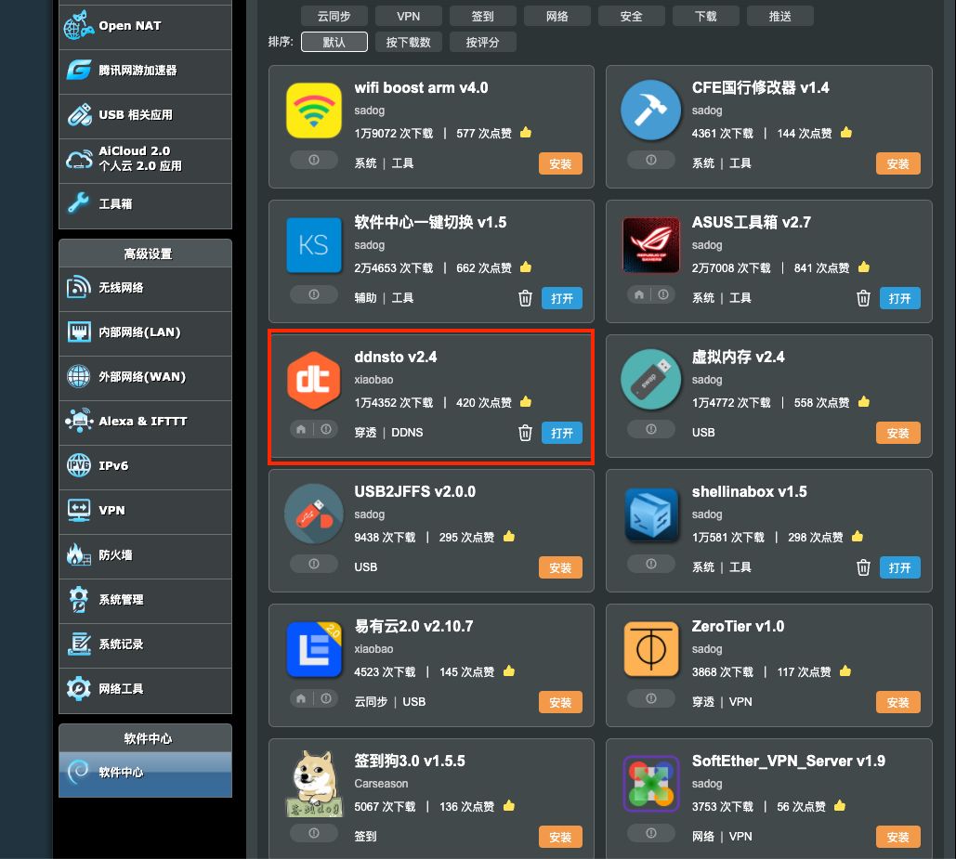Screen dimensions: 956x859
Task: Open the ddnsto v2.4 plugin
Action: (x=562, y=433)
